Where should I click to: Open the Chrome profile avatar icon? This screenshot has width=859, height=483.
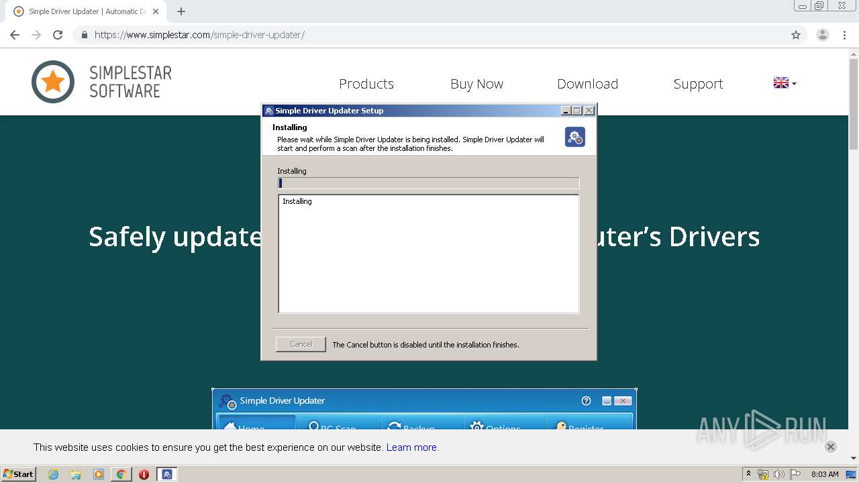coord(823,35)
